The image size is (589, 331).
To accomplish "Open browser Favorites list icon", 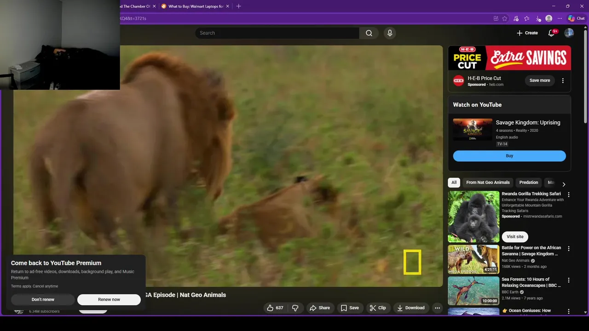I will click(x=527, y=18).
